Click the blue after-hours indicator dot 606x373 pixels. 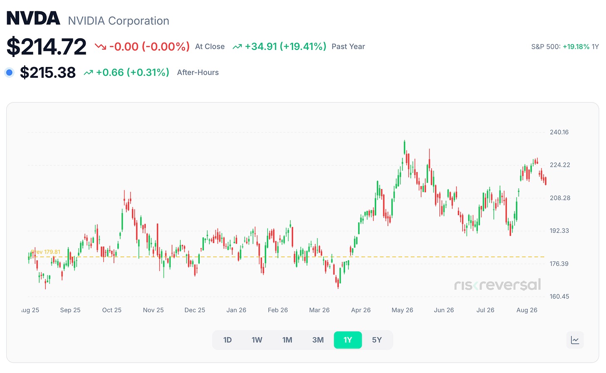tap(9, 72)
